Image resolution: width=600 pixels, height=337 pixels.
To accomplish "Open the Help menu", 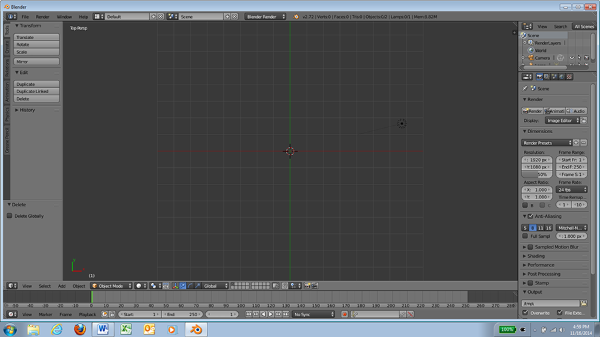I will 83,17.
